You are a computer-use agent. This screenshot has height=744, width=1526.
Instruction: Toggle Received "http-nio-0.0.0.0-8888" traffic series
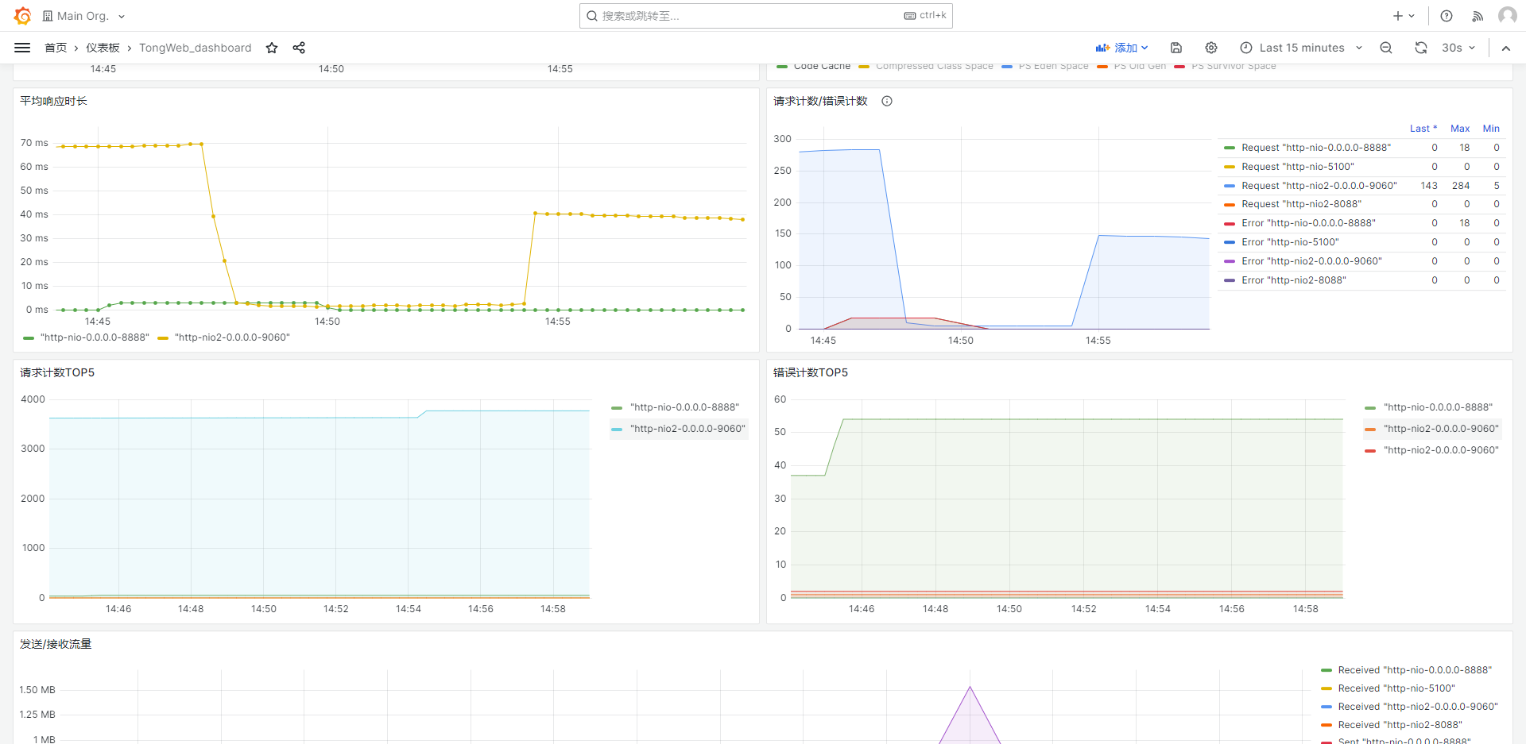pos(1415,670)
